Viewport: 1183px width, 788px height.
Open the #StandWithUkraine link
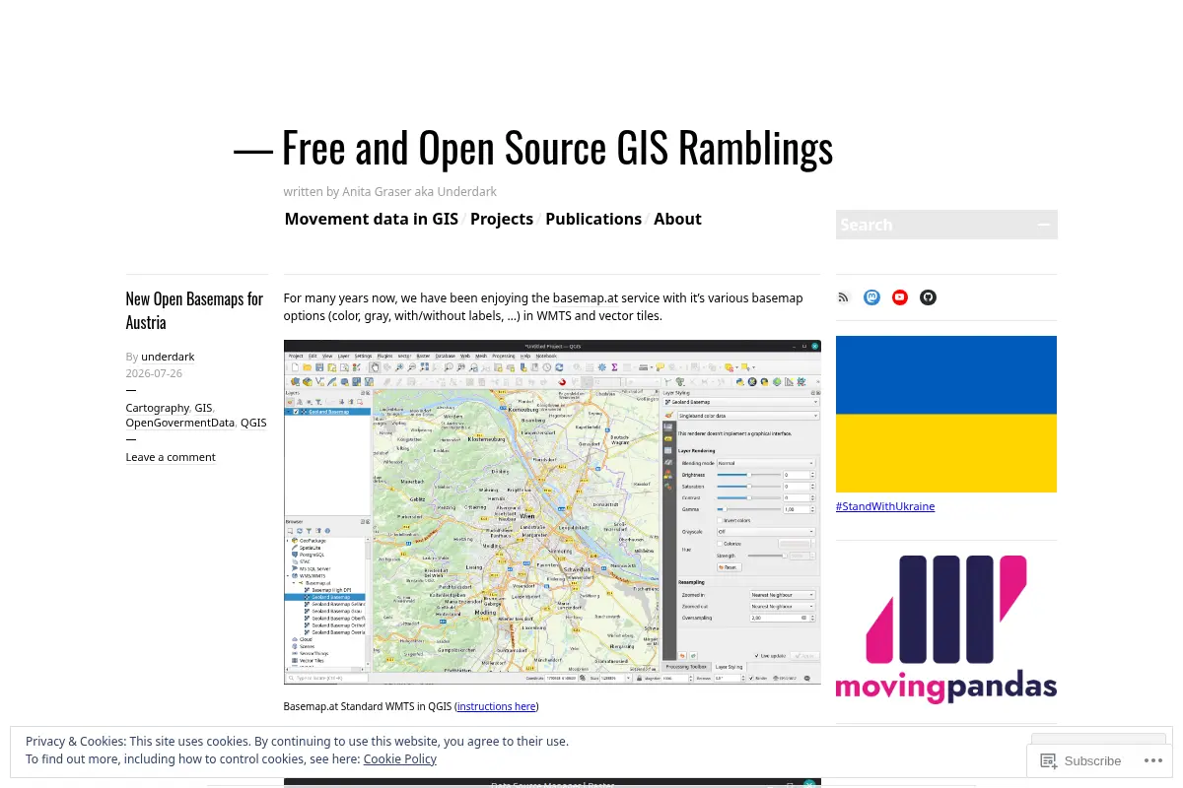[x=885, y=506]
